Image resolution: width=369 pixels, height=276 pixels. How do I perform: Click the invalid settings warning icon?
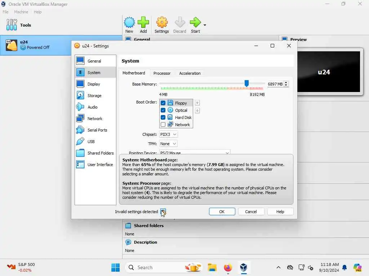[163, 211]
